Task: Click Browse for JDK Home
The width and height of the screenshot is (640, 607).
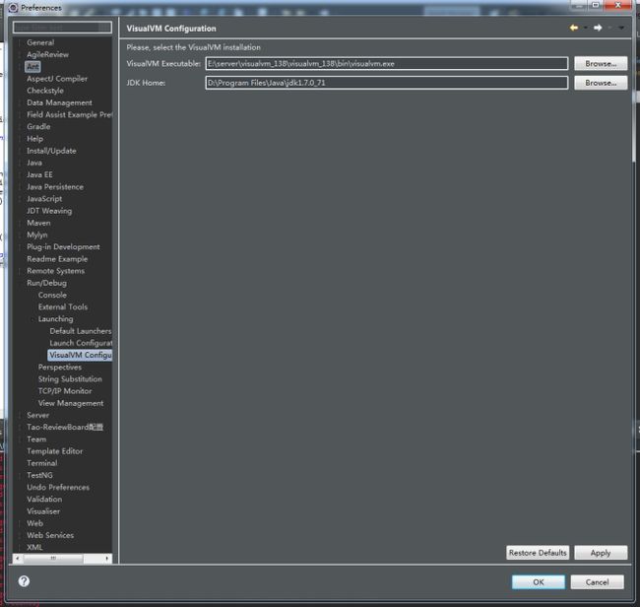Action: pos(601,83)
